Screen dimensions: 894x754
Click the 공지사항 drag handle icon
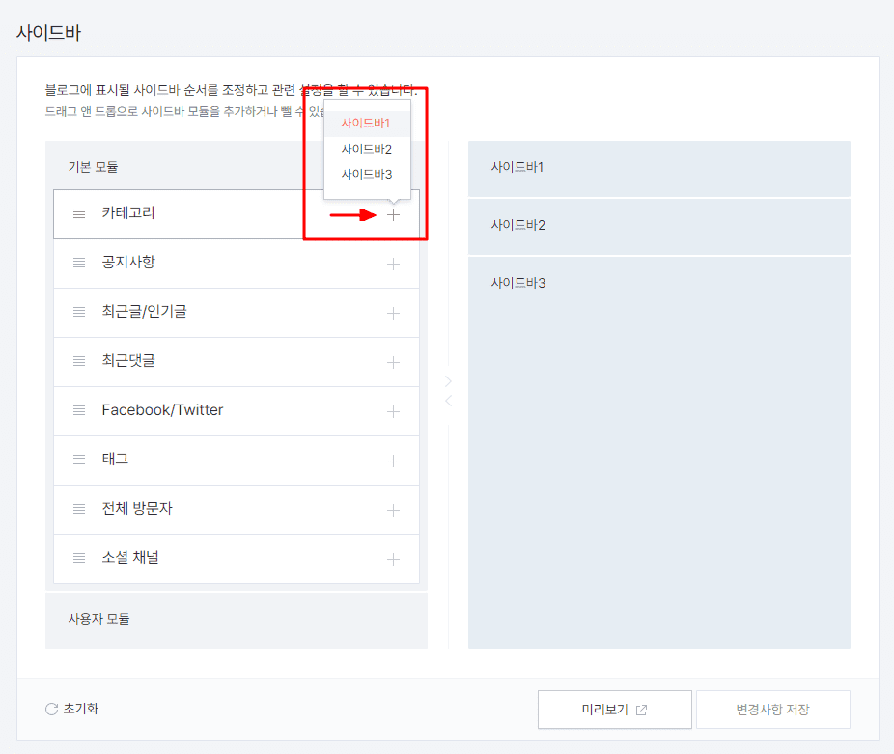(x=78, y=263)
